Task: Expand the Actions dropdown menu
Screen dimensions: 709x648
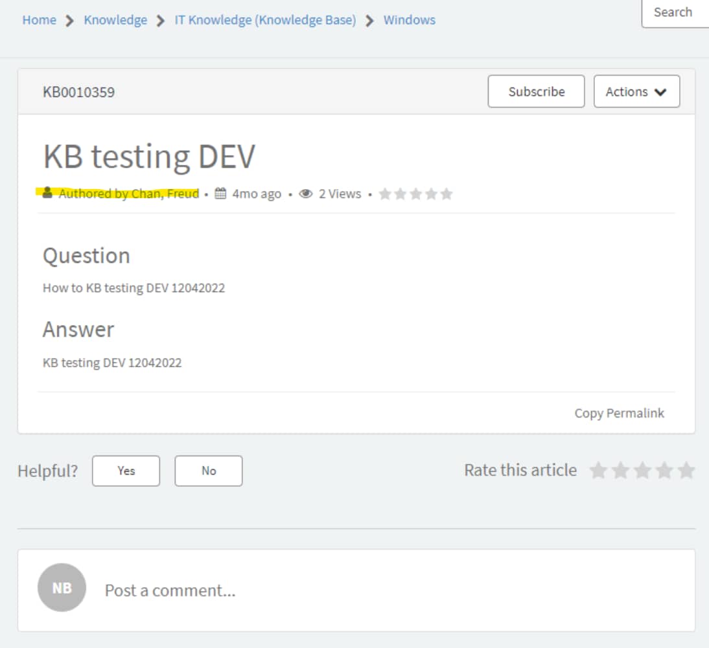Action: click(636, 91)
